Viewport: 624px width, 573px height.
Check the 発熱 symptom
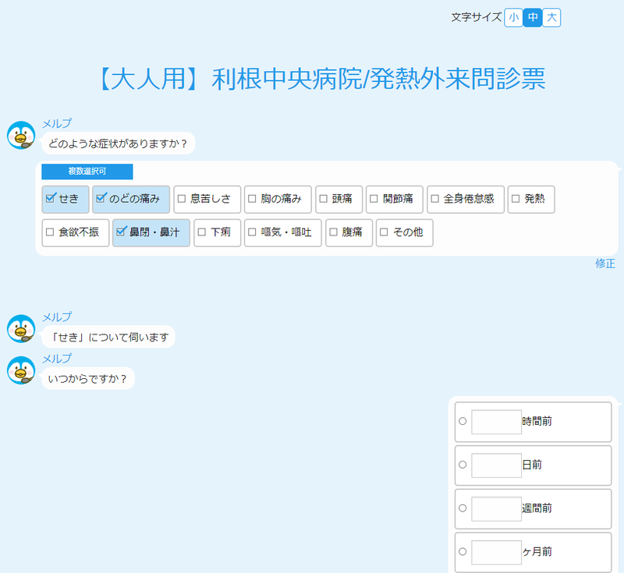tap(531, 200)
